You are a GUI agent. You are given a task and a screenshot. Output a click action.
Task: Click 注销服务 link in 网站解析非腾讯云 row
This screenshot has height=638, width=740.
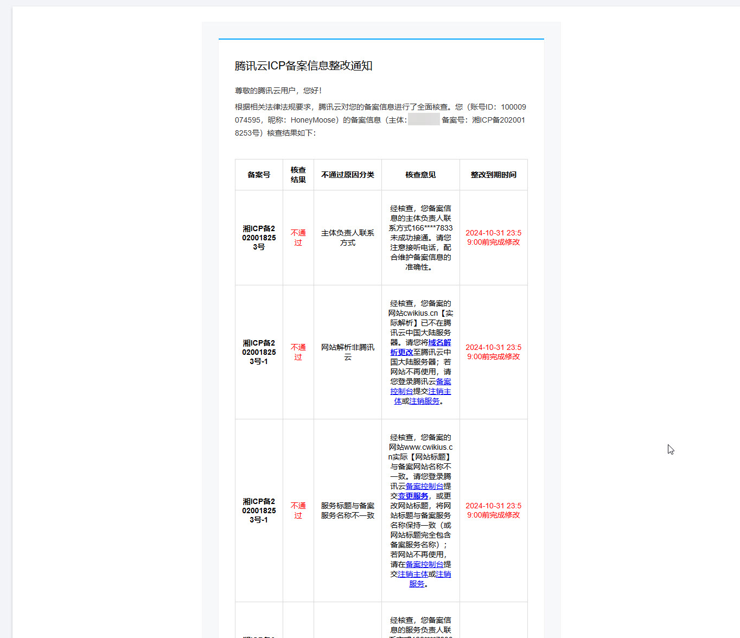[x=424, y=401]
